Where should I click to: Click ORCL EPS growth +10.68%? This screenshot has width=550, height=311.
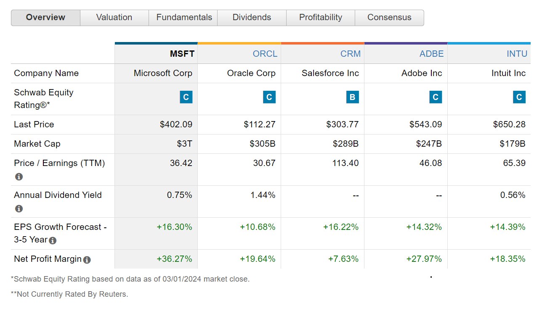pos(258,227)
